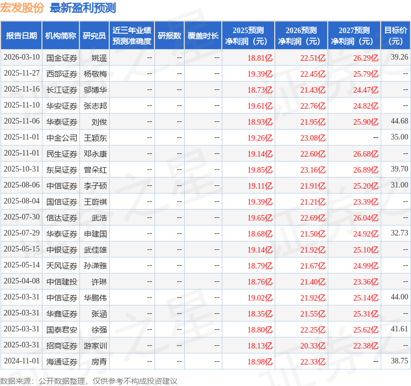Viewport: 411px width, 386px height.
Task: Click the 23.08亿 forecast value
Action: (313, 138)
